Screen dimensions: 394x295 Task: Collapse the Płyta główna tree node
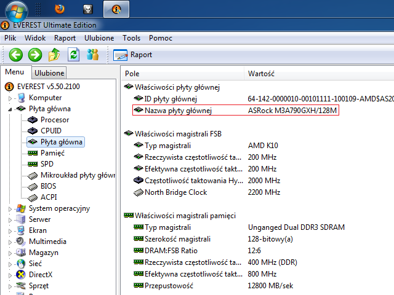(10, 109)
